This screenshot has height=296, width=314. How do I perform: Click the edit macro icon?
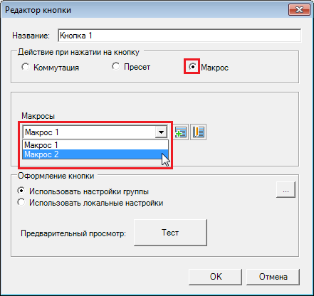click(x=199, y=132)
